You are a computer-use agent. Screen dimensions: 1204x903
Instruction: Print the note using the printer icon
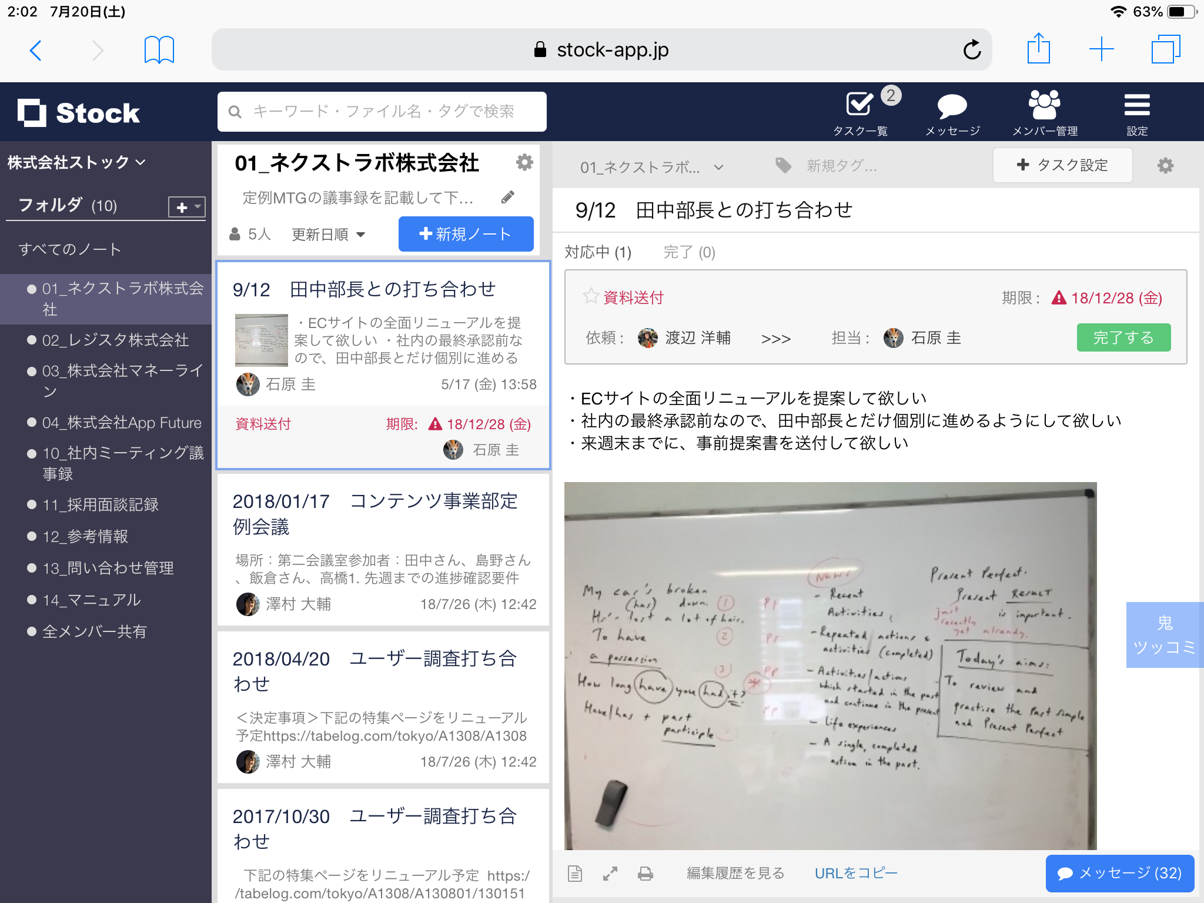tap(645, 874)
